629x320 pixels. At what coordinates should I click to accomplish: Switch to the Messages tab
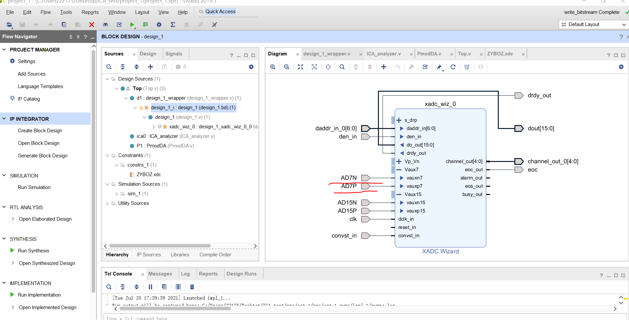[x=160, y=274]
